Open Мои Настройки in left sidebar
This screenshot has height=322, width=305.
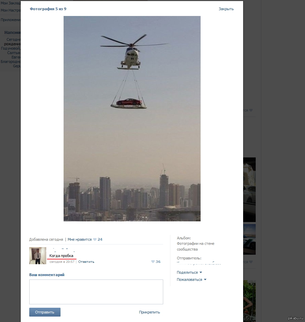coord(11,10)
